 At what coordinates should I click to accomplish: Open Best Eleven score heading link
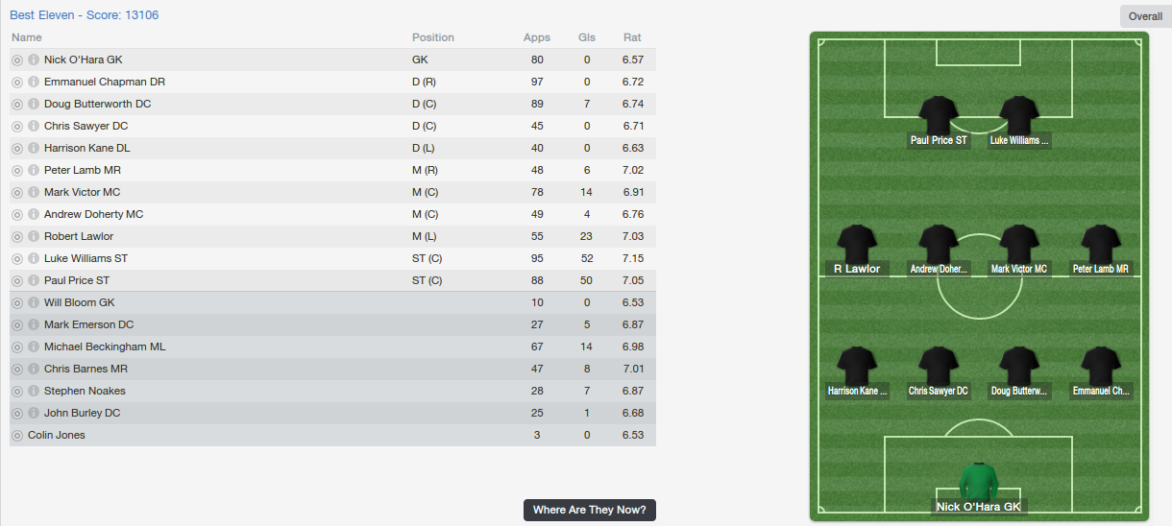pyautogui.click(x=85, y=15)
